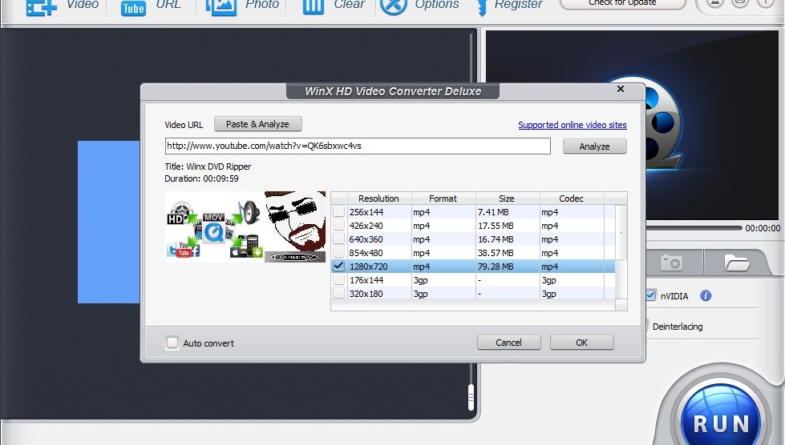Check the 854x480 mp4 row checkbox
The width and height of the screenshot is (785, 445).
pos(339,252)
